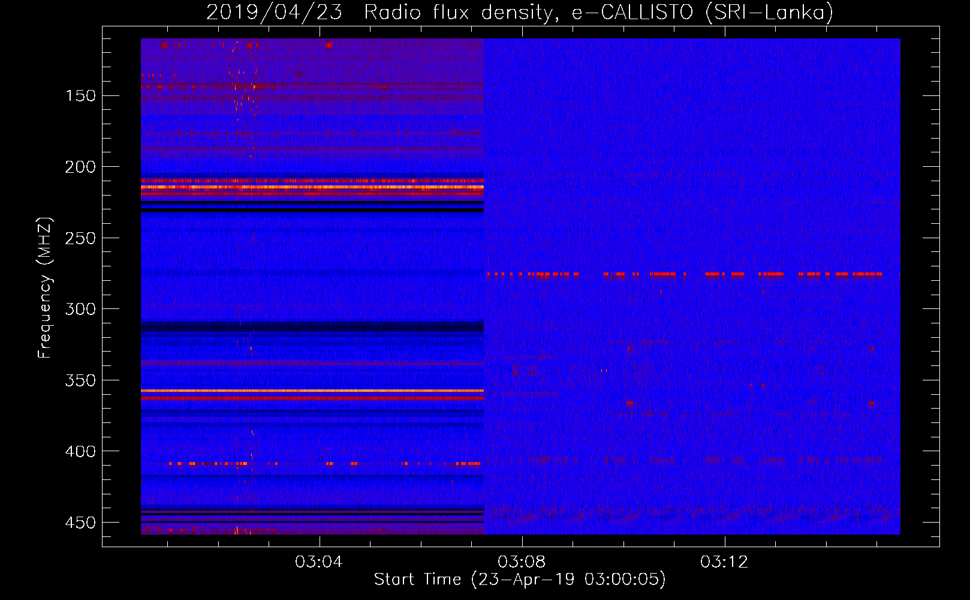Select the 03:12 time tick label
The width and height of the screenshot is (970, 600).
725,562
